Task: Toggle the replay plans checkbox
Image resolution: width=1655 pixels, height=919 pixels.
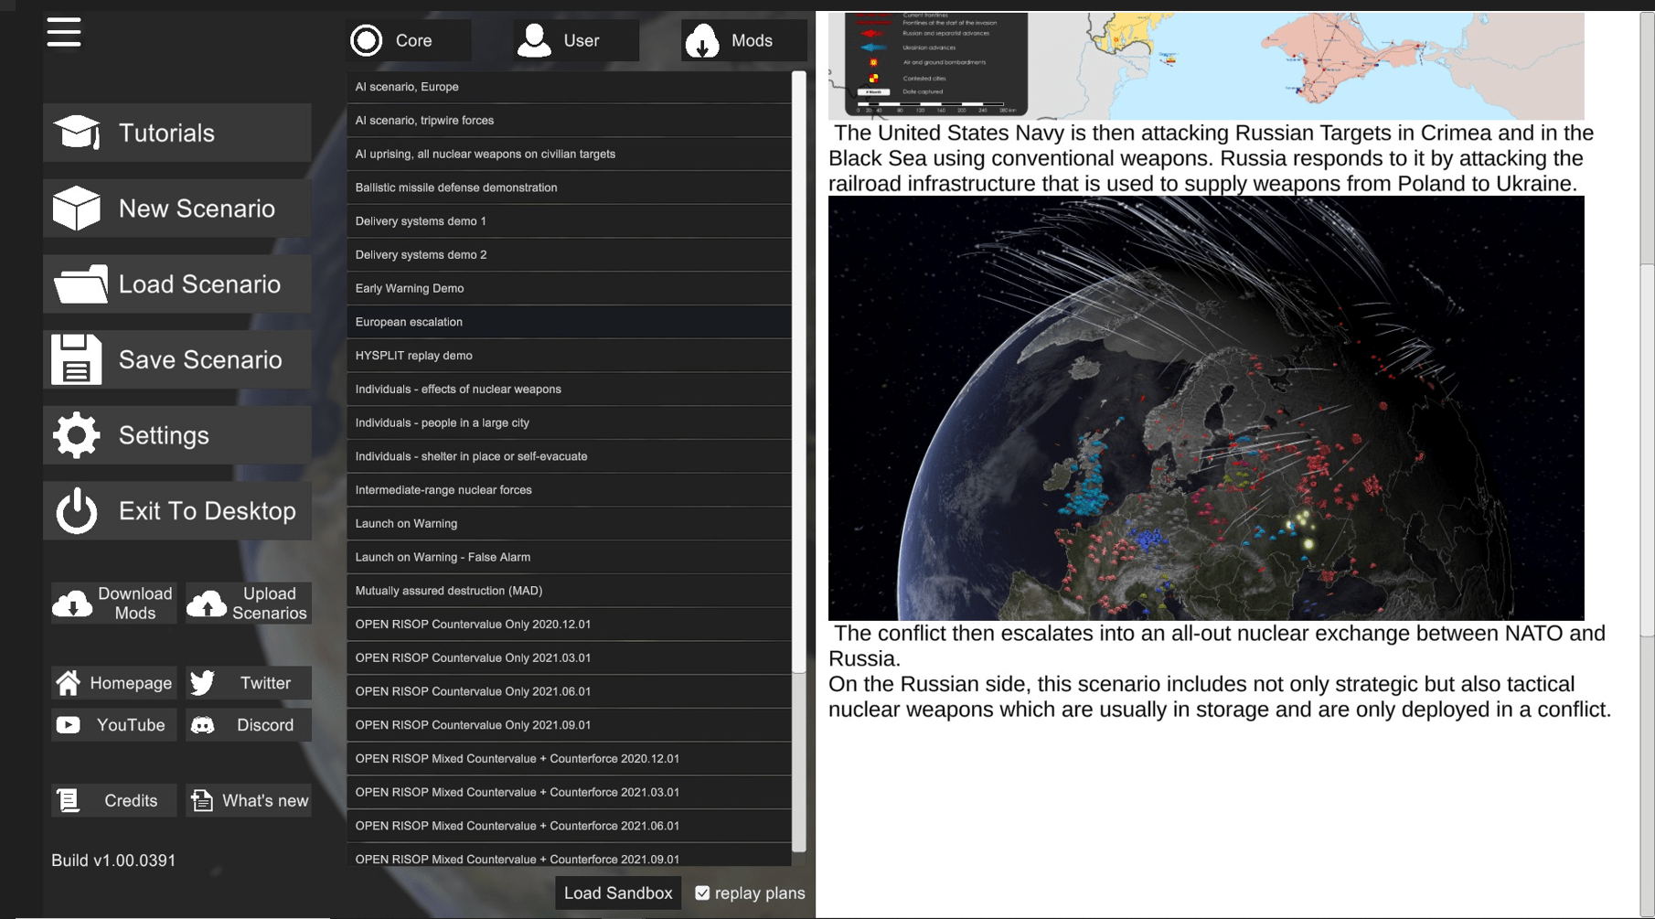Action: pyautogui.click(x=702, y=893)
